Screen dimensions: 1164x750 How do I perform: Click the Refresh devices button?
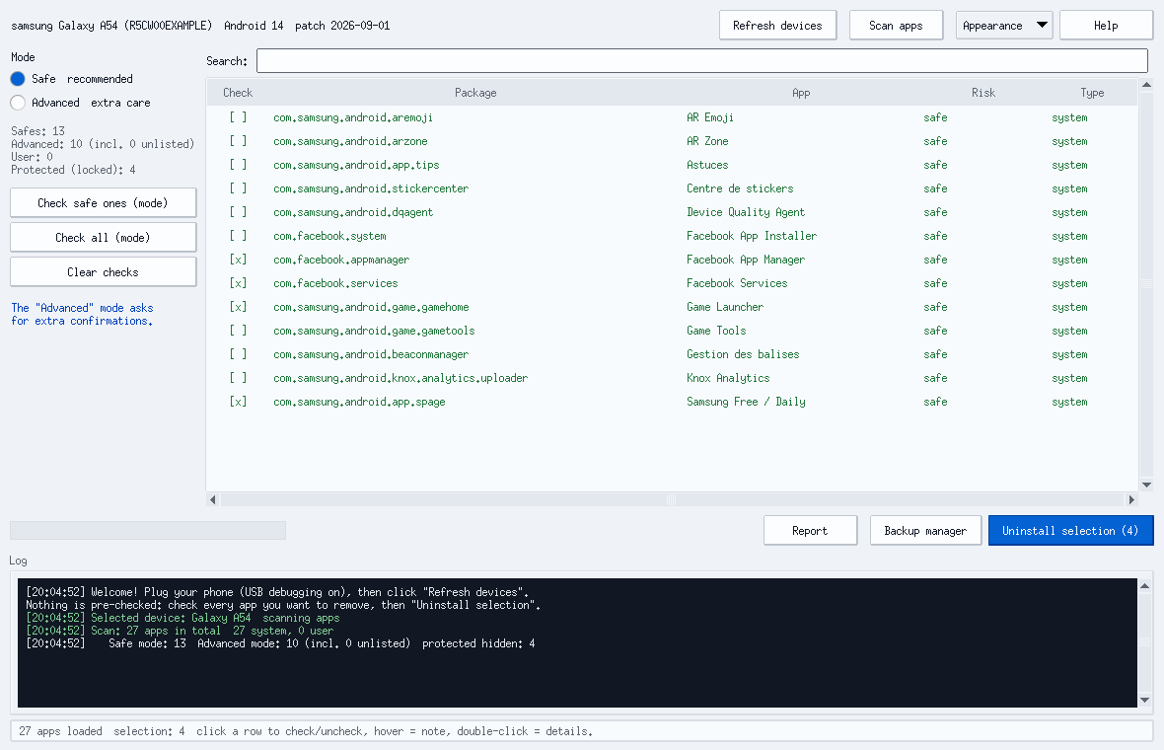[777, 26]
